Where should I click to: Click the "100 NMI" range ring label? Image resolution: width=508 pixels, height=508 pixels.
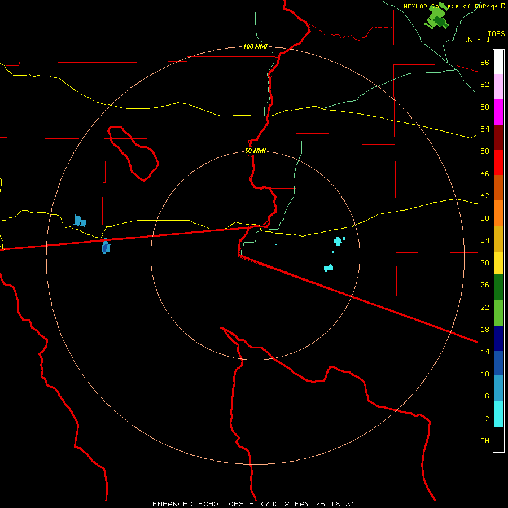255,46
